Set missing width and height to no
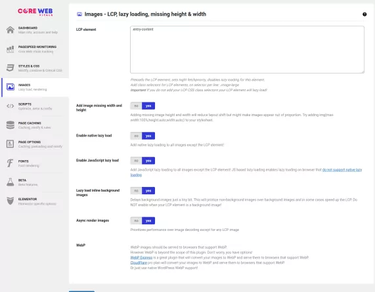375x292 pixels. 136,106
